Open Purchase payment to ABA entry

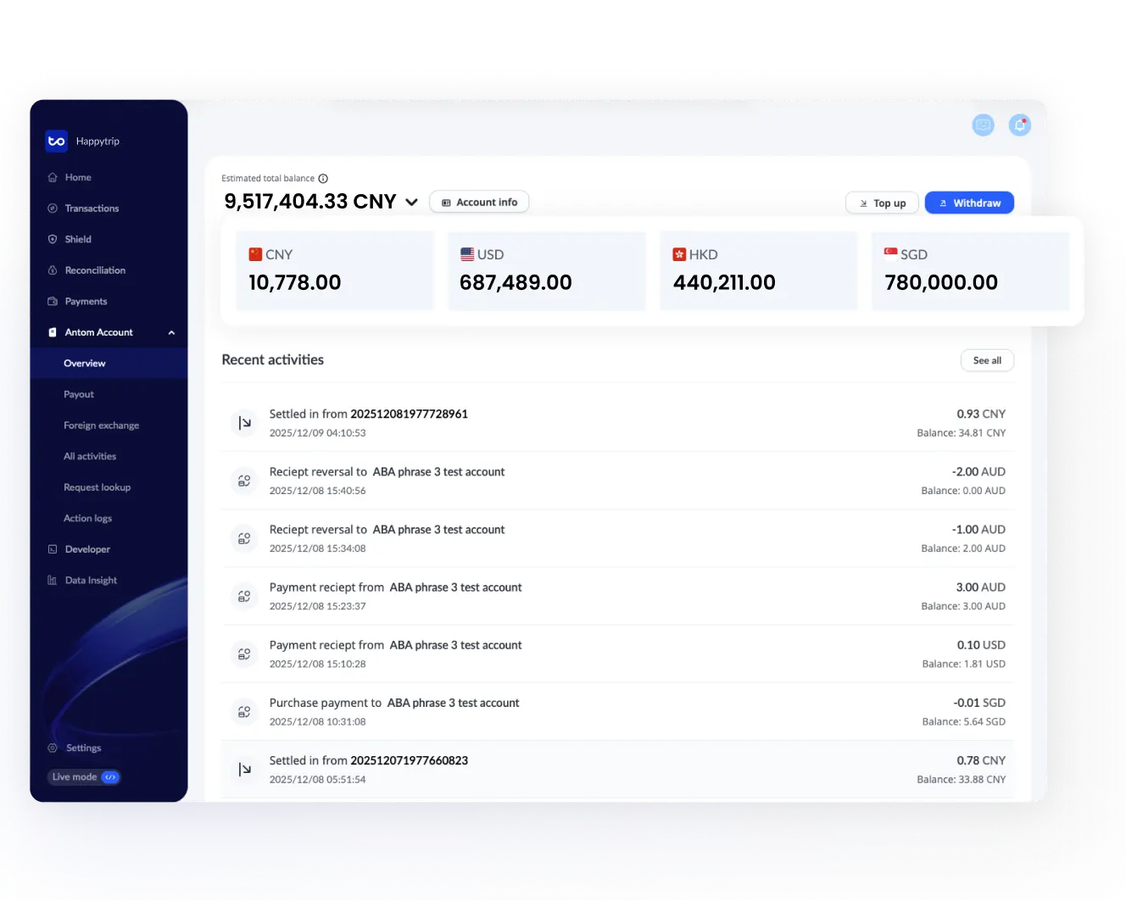click(617, 712)
